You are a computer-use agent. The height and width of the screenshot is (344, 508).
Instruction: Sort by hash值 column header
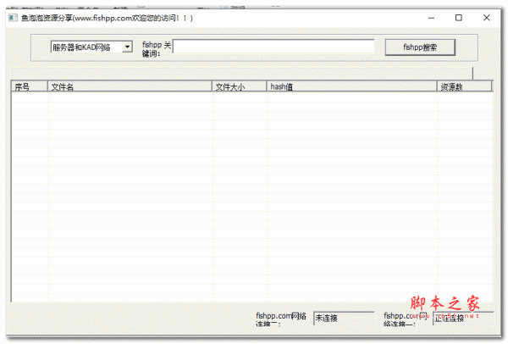[351, 86]
